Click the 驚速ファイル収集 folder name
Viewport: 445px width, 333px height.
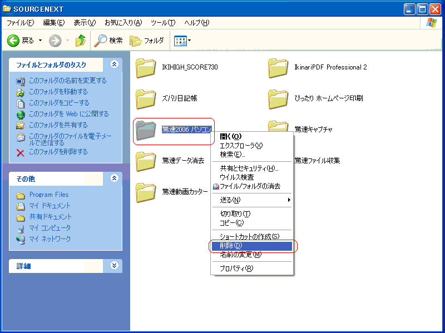click(317, 161)
